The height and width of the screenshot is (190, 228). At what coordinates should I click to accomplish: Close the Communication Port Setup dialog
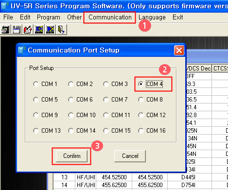coord(179,51)
